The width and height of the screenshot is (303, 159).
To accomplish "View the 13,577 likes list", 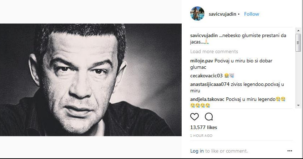I will tap(203, 127).
